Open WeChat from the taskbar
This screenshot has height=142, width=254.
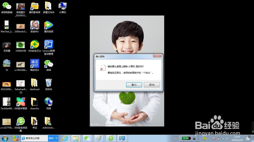pos(87,138)
